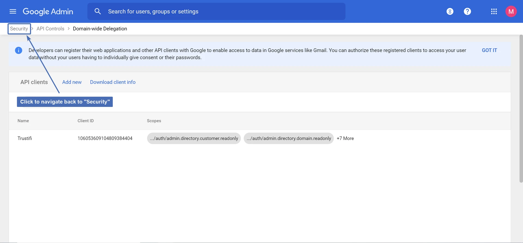Go to API Controls breadcrumb
This screenshot has height=243, width=523.
(x=50, y=29)
